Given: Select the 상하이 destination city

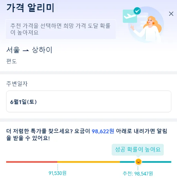Looking at the screenshot, I should pos(42,50).
